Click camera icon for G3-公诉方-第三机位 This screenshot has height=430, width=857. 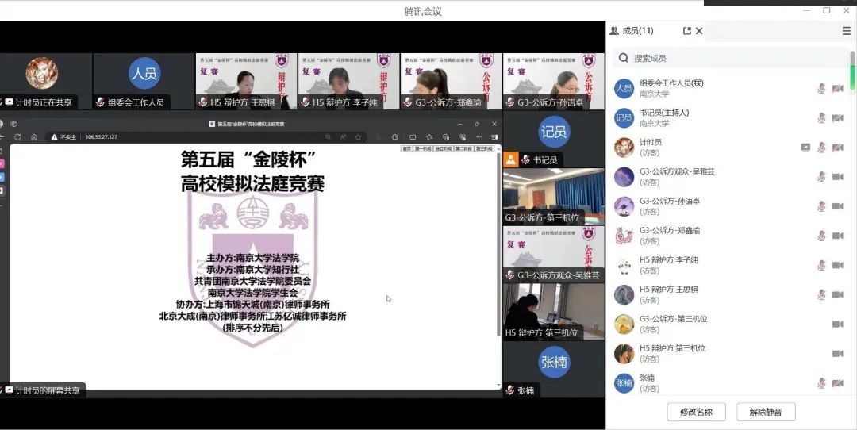click(x=837, y=324)
